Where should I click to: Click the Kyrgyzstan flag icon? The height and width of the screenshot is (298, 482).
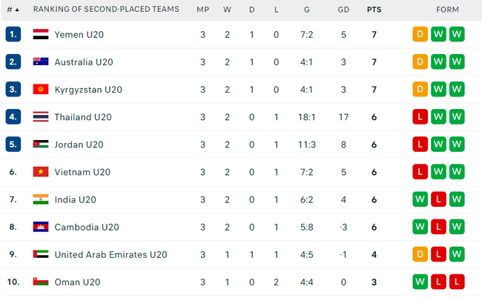[41, 90]
